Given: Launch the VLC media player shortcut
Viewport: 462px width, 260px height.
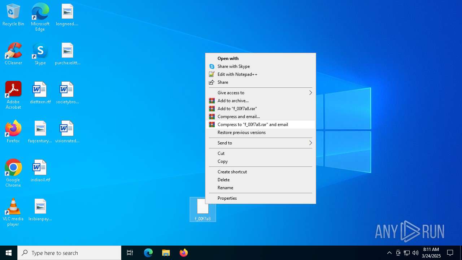Looking at the screenshot, I should 13,212.
